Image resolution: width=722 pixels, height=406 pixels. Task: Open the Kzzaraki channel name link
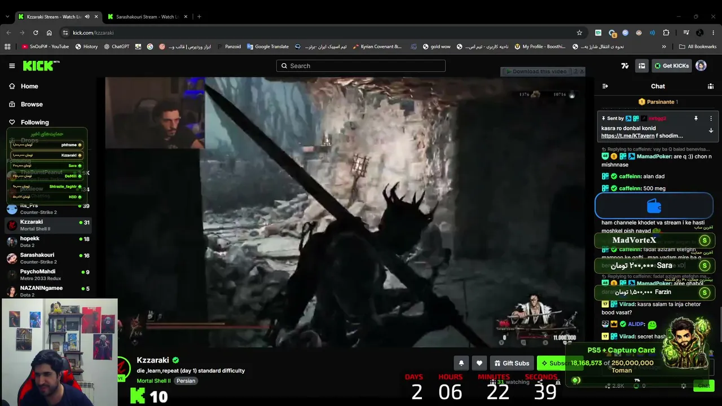153,360
